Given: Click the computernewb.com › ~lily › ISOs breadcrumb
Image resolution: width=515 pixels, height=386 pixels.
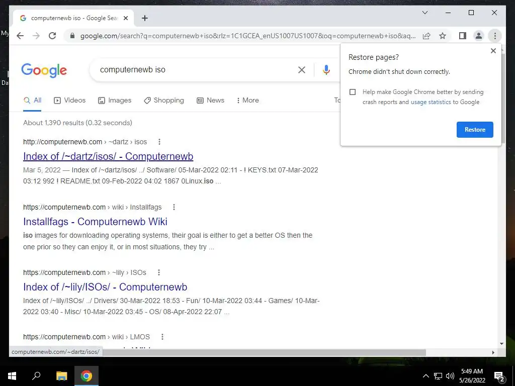Looking at the screenshot, I should tap(84, 272).
